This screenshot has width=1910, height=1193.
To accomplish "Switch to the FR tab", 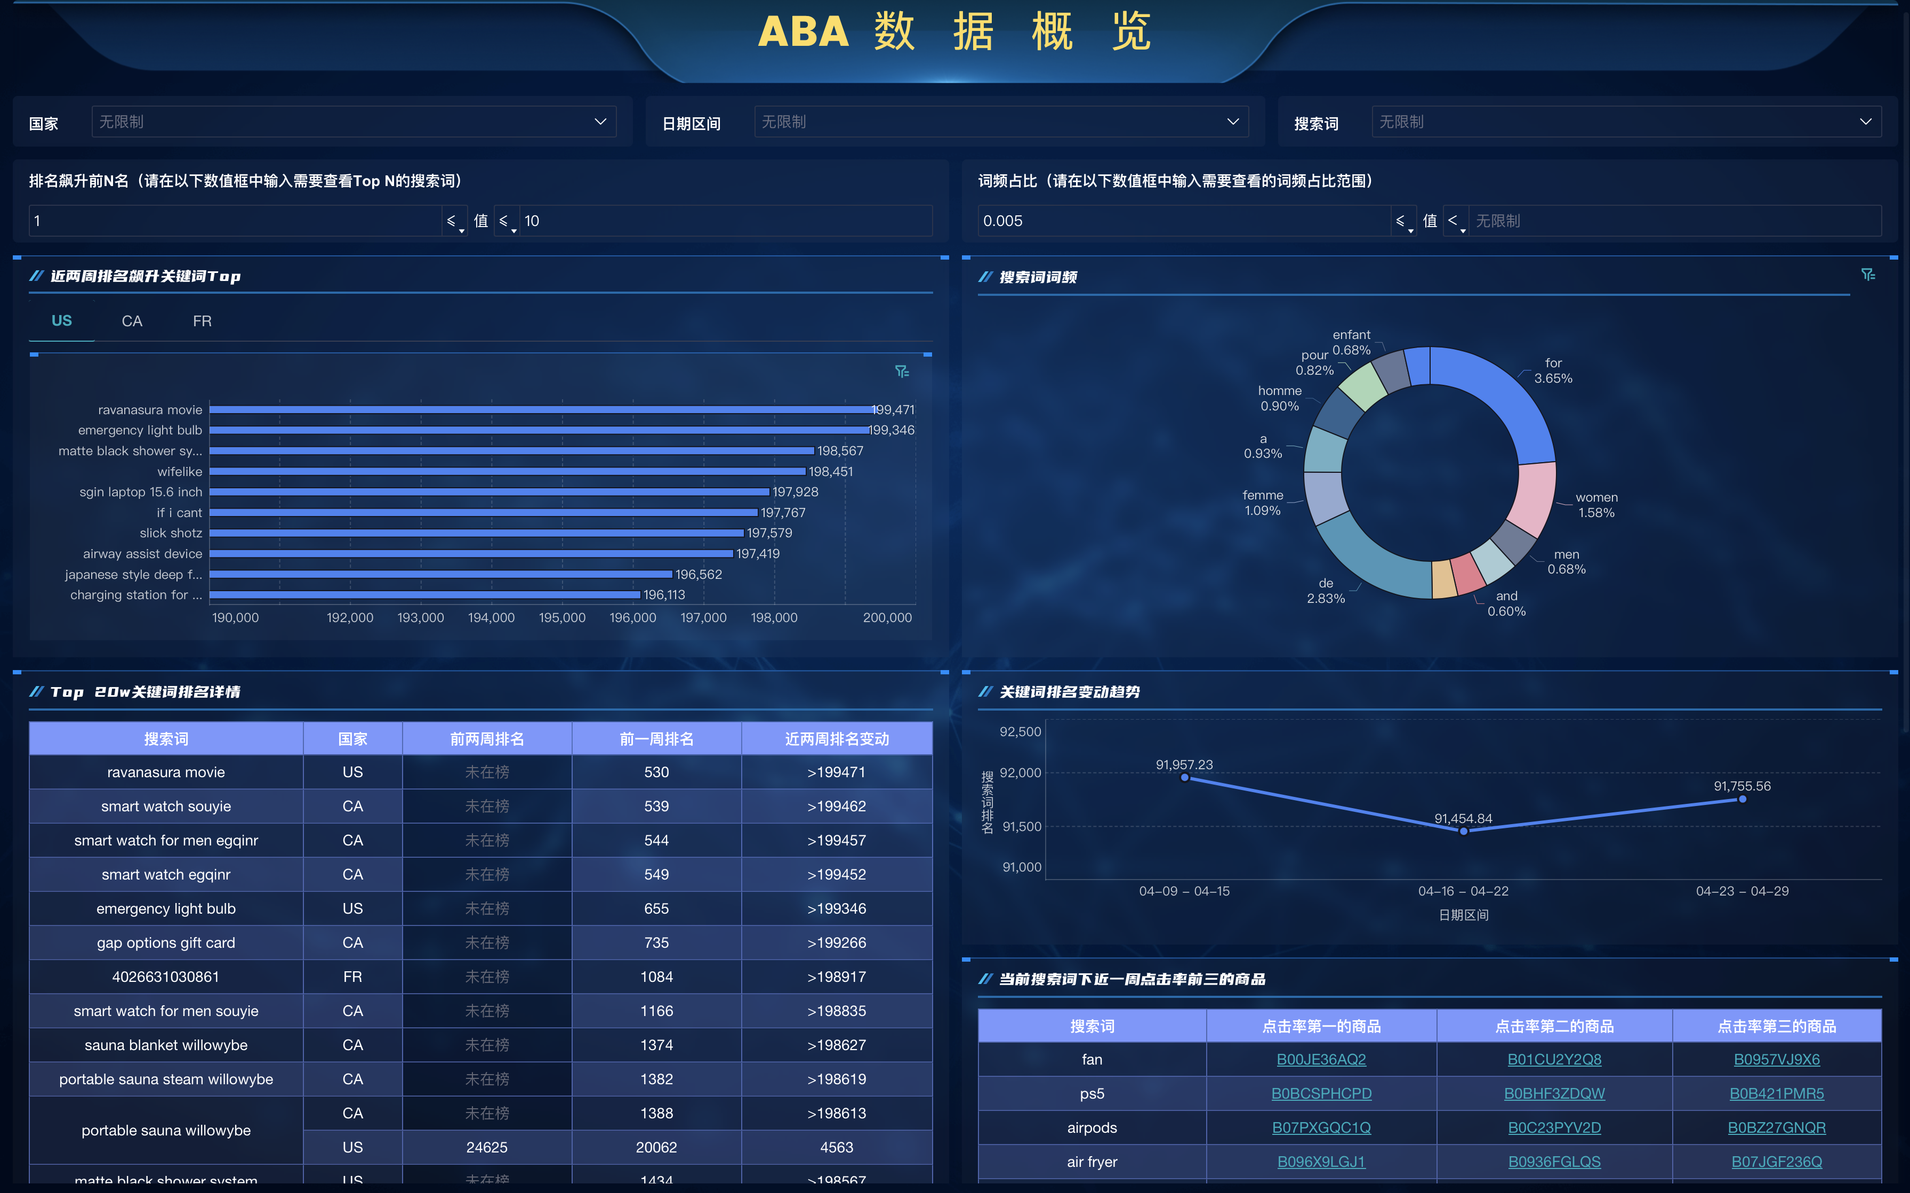I will pyautogui.click(x=202, y=321).
